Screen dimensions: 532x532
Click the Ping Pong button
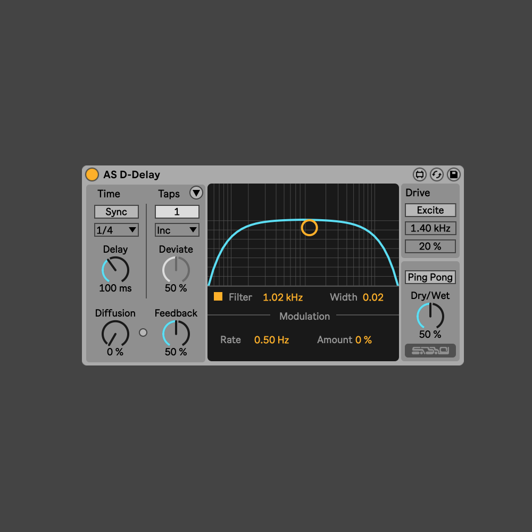point(430,277)
